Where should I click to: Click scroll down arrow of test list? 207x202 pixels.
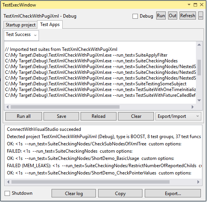(x=199, y=100)
